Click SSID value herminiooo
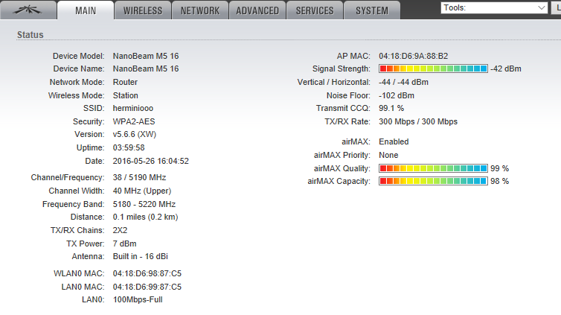Screen dimensions: 561x315 (x=132, y=108)
